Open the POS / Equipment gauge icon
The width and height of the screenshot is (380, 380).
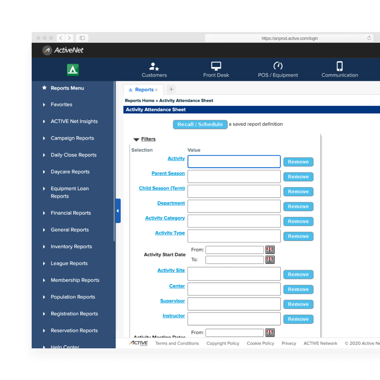tap(278, 66)
